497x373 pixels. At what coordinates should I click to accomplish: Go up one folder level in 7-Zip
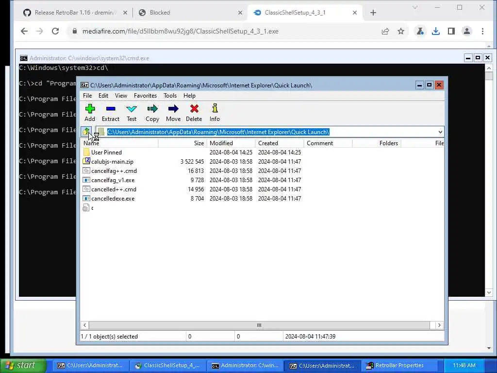click(86, 132)
